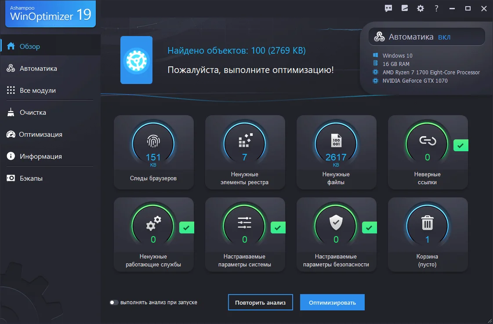Toggle the checkmark on Настраиваемые параметры системы
The height and width of the screenshot is (324, 493).
(278, 228)
